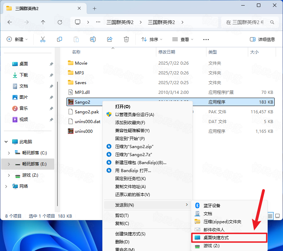
Task: Choose 以管理员身份运行(A) menu entry
Action: coord(148,114)
